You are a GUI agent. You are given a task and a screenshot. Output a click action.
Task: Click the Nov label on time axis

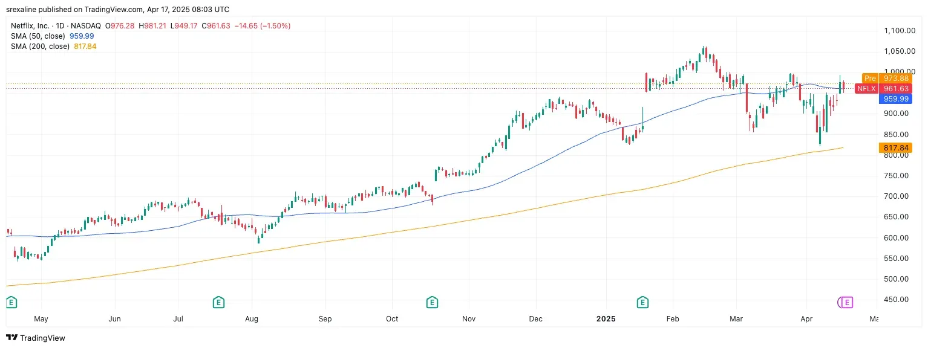(468, 318)
